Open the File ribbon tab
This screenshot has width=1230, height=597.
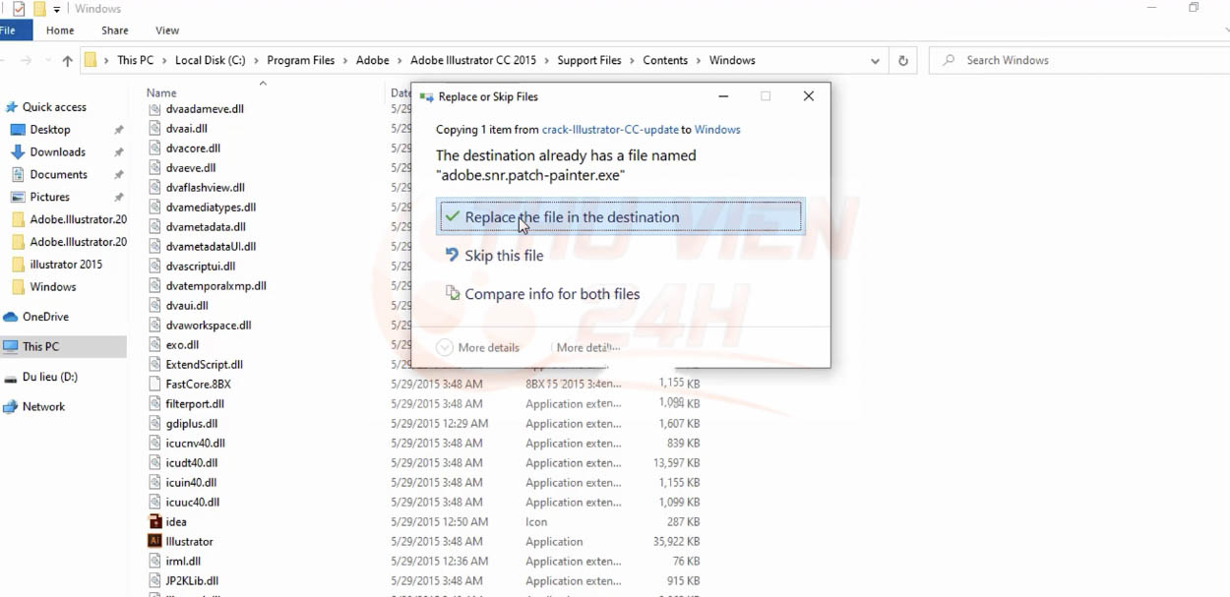[10, 30]
